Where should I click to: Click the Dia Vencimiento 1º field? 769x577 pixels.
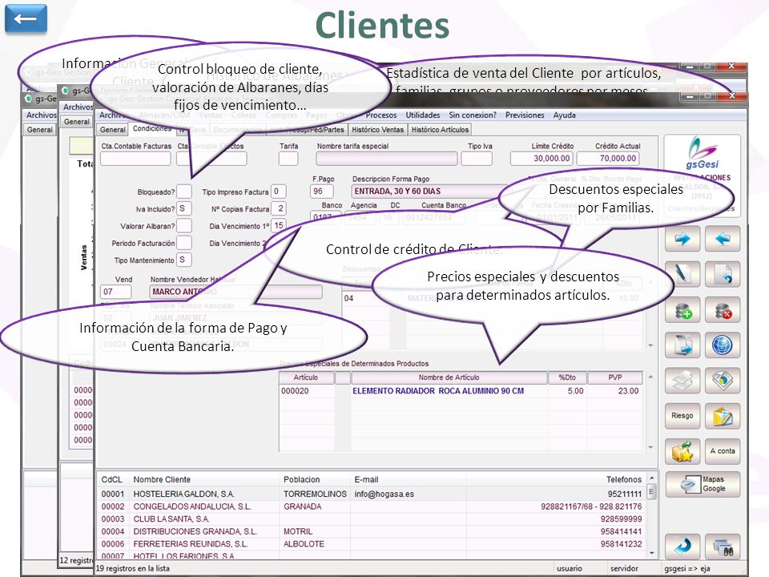[x=278, y=226]
